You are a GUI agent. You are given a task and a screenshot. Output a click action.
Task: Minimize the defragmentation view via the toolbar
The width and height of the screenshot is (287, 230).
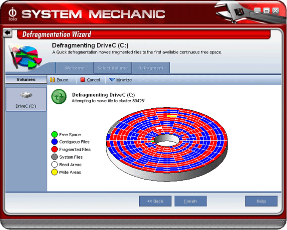[120, 80]
